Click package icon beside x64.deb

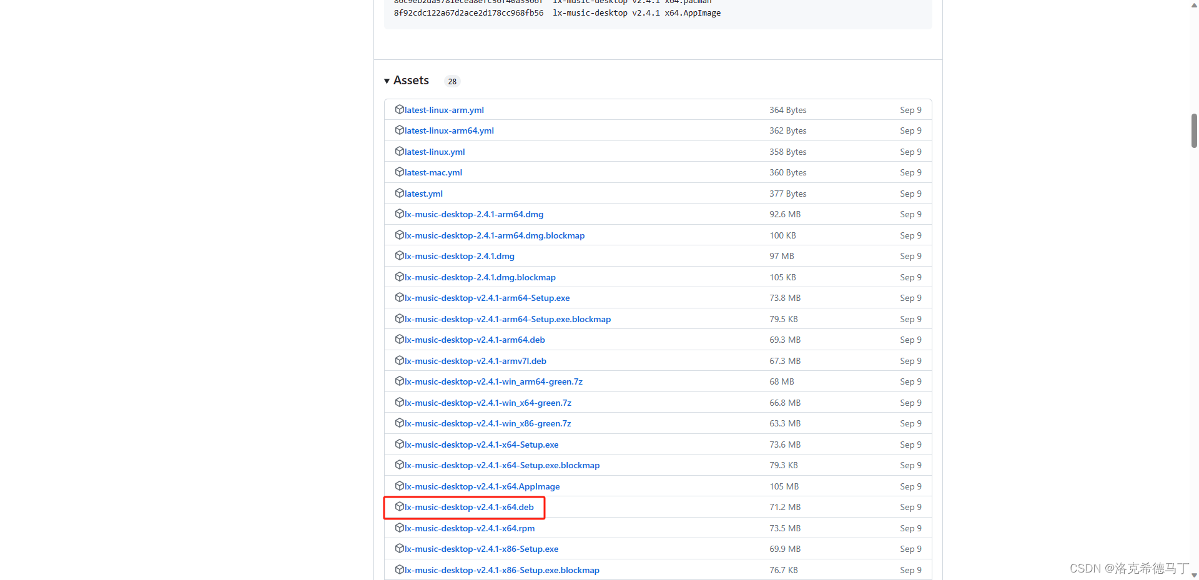click(x=400, y=506)
